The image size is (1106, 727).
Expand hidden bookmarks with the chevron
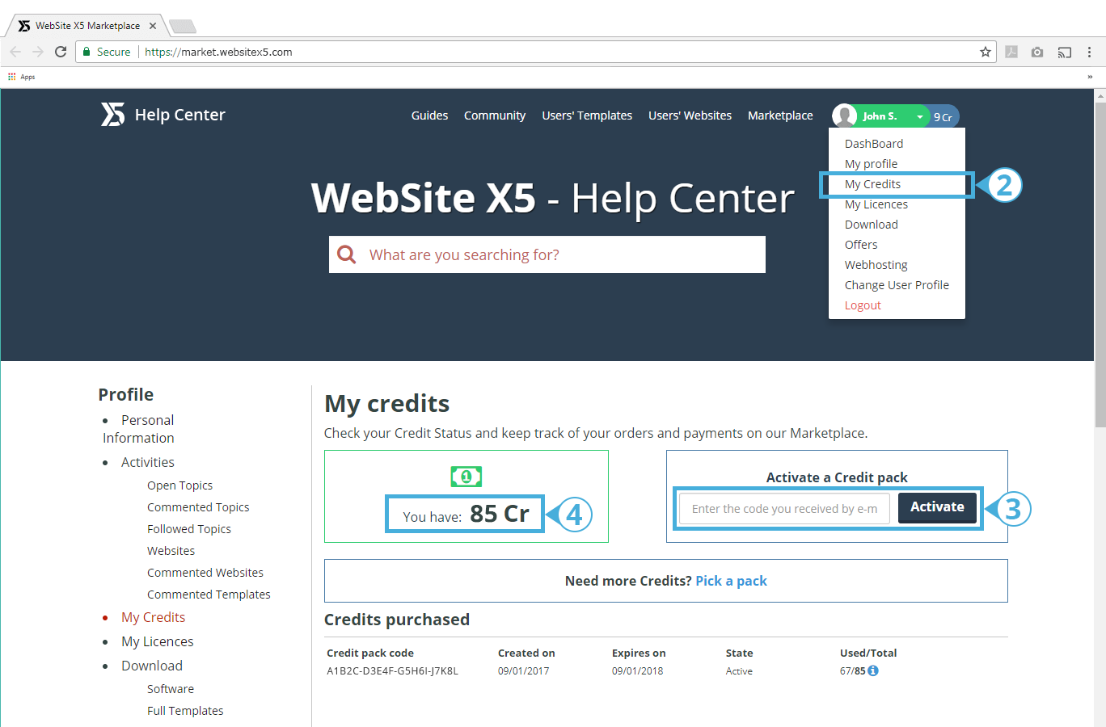coord(1090,77)
